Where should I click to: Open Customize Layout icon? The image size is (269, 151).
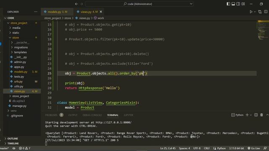243,4
